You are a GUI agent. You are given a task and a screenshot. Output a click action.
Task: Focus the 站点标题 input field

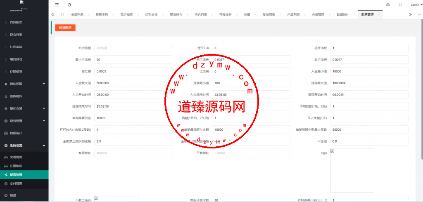pos(133,48)
